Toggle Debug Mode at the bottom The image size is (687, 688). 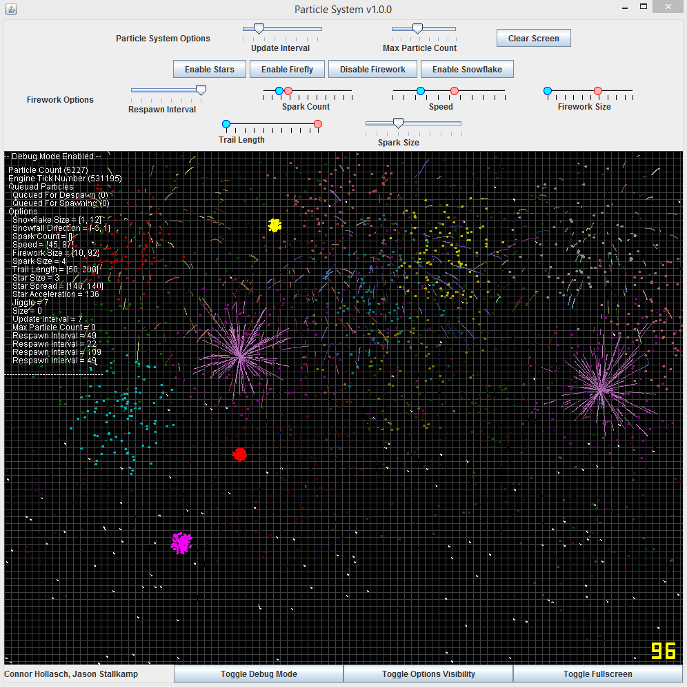259,674
